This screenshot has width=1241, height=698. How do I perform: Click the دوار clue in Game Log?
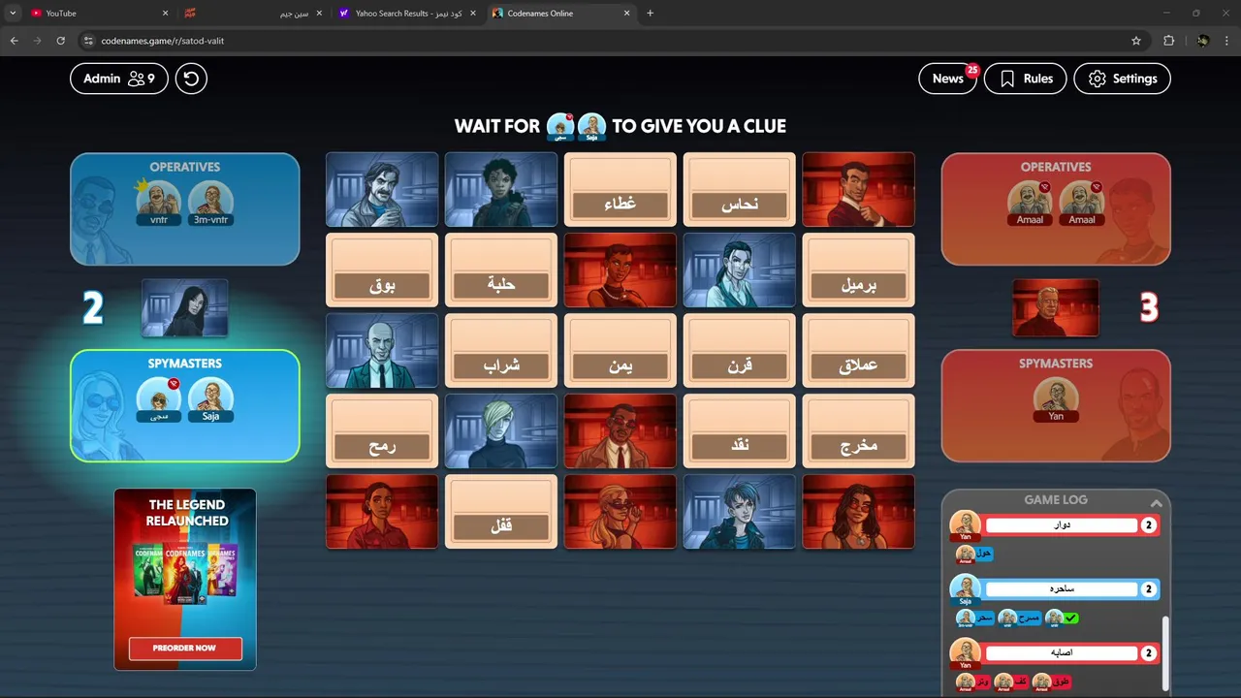tap(1062, 525)
